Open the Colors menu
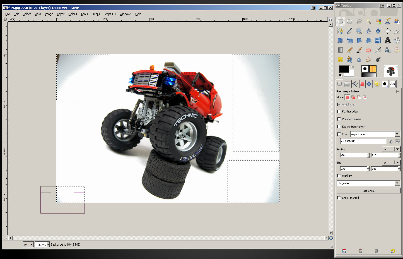 tap(73, 14)
